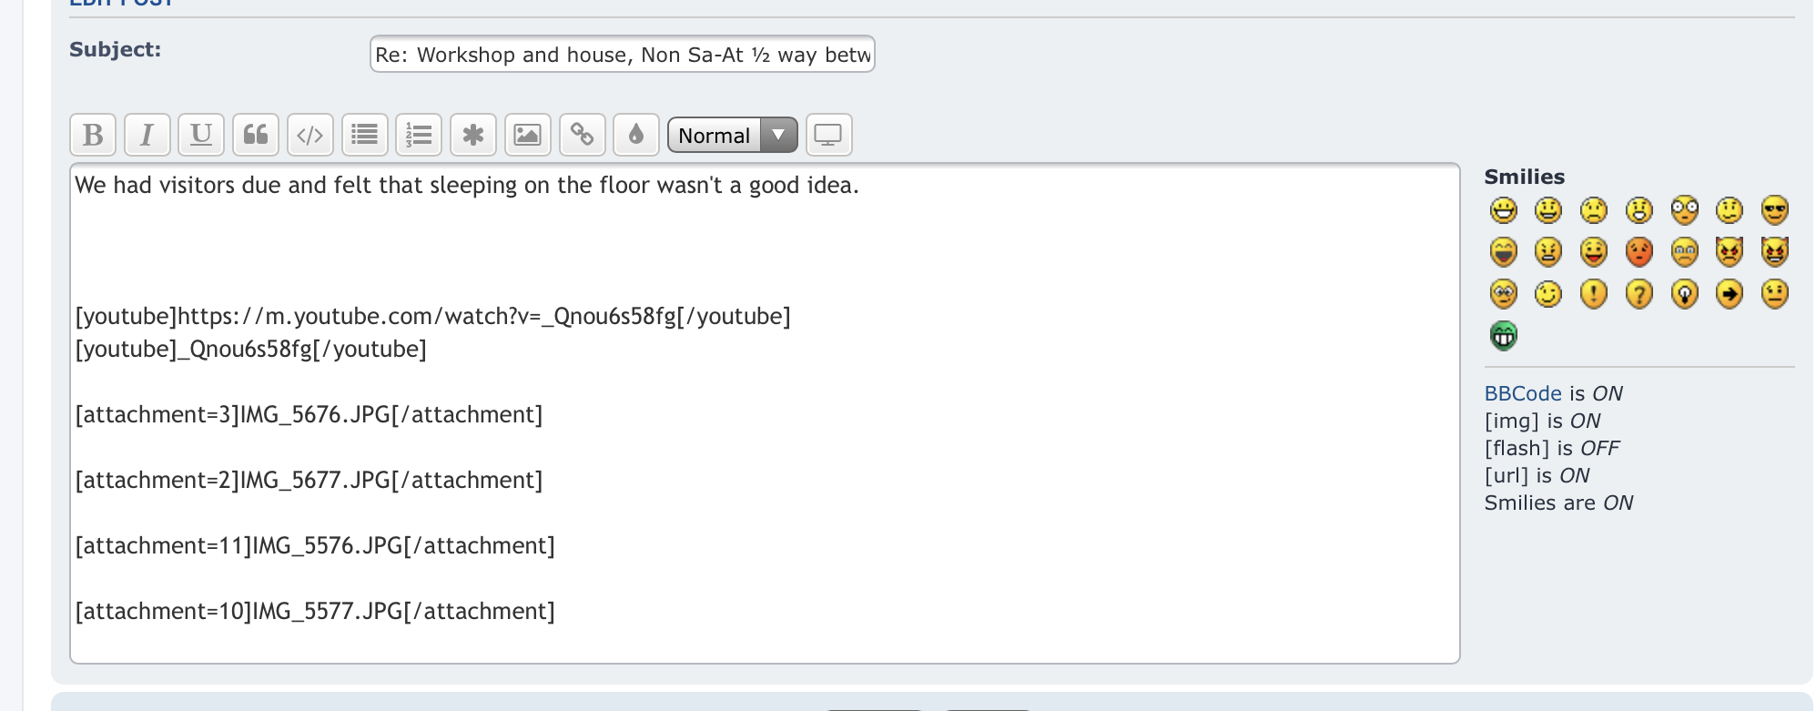Viewport: 1816px width, 711px height.
Task: Insert a list item with the asterisk icon
Action: click(473, 136)
